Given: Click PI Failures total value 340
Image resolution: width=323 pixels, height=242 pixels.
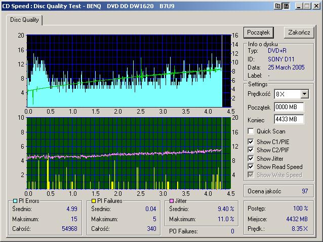Looking at the screenshot, I should (151, 229).
